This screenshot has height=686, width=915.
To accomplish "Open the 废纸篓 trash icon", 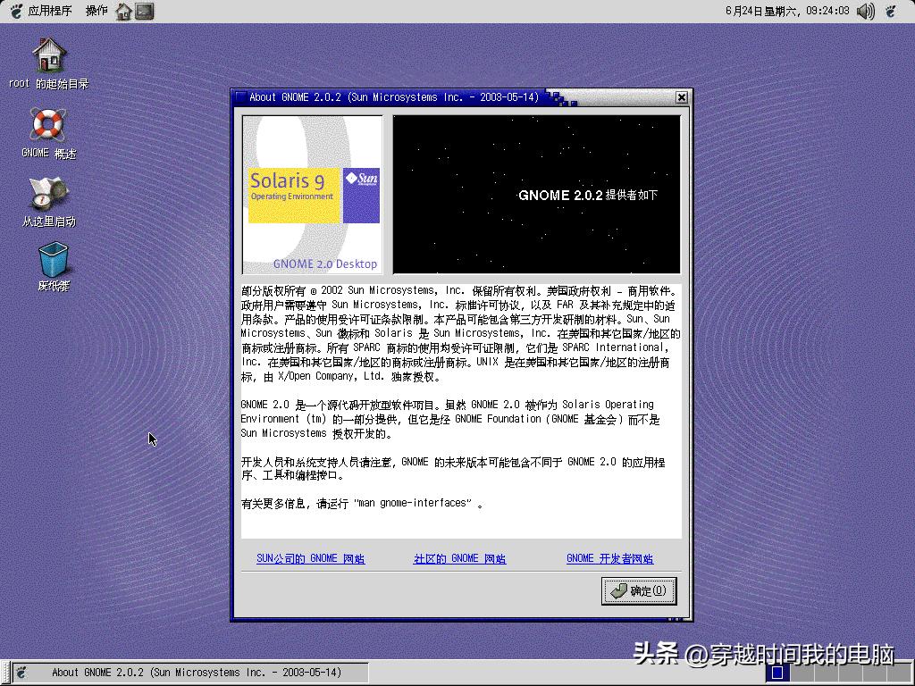I will (53, 266).
